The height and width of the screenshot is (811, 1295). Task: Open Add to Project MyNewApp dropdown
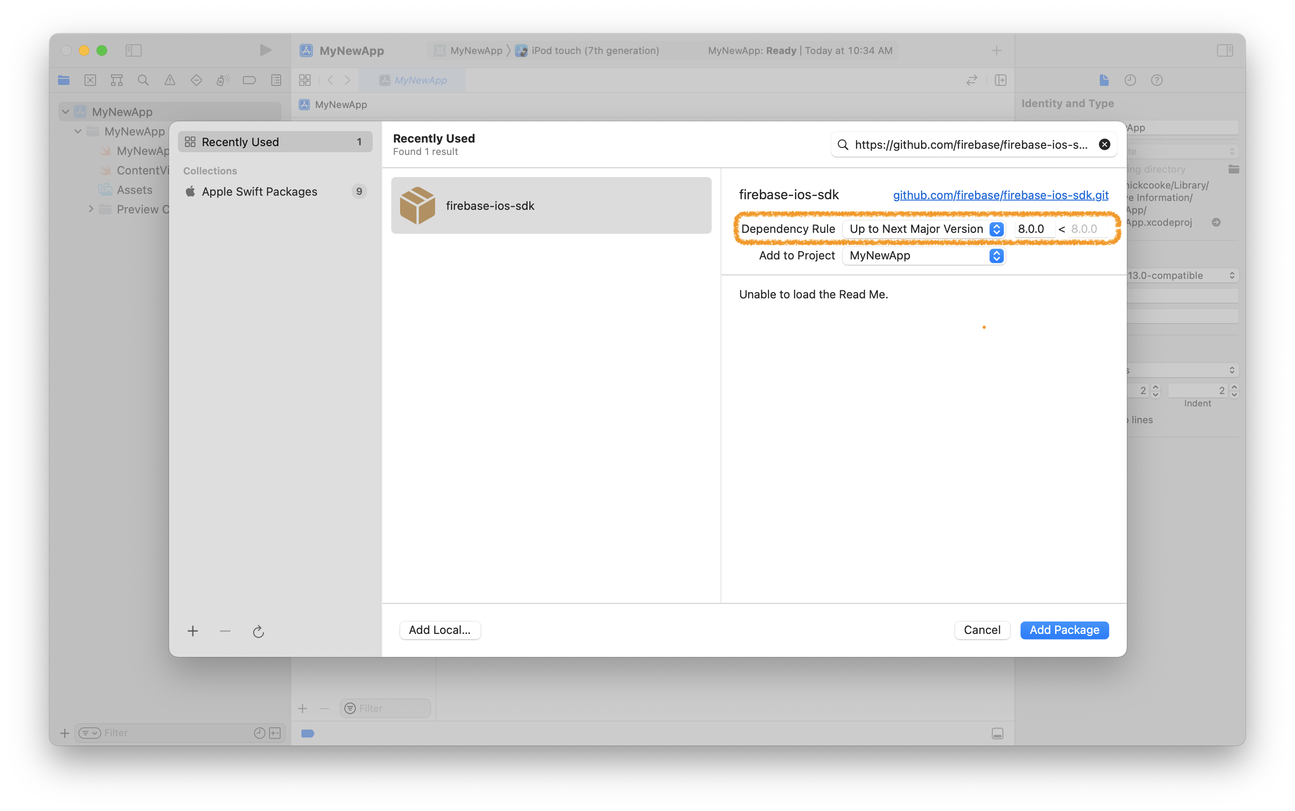[x=923, y=256]
